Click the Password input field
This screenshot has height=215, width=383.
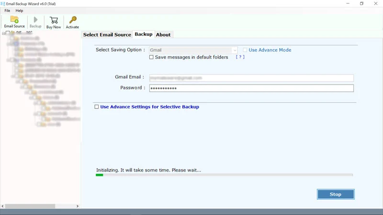click(251, 88)
